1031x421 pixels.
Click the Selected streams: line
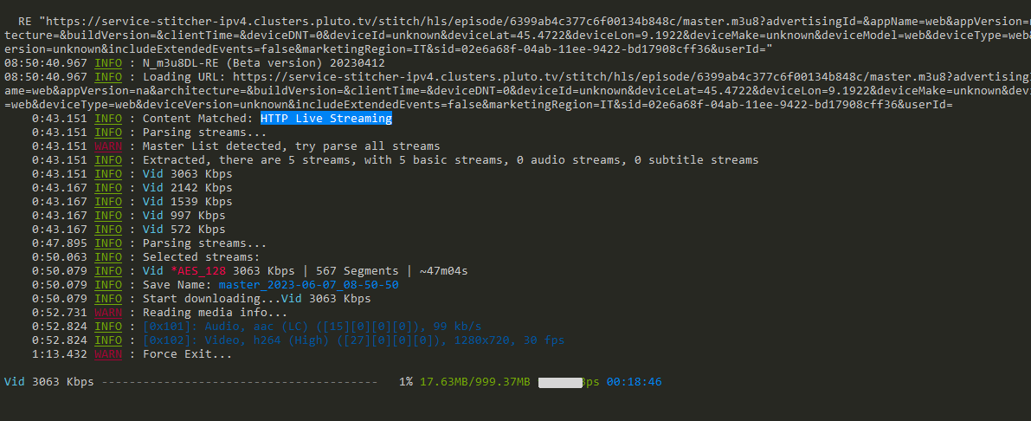(201, 257)
